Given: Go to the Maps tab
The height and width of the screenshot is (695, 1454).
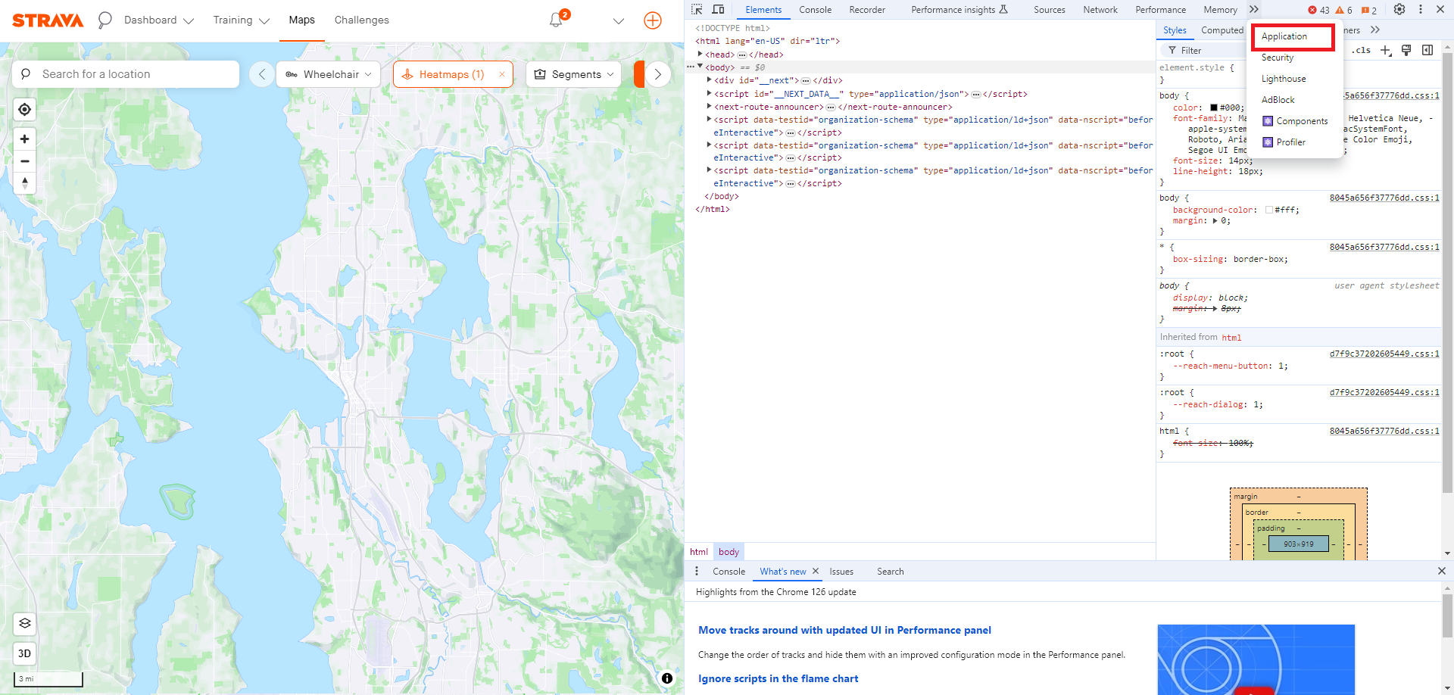Looking at the screenshot, I should pos(301,20).
